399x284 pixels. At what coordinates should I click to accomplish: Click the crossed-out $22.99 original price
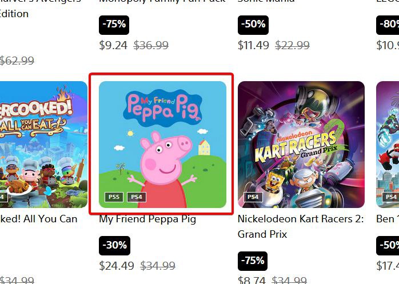[292, 45]
